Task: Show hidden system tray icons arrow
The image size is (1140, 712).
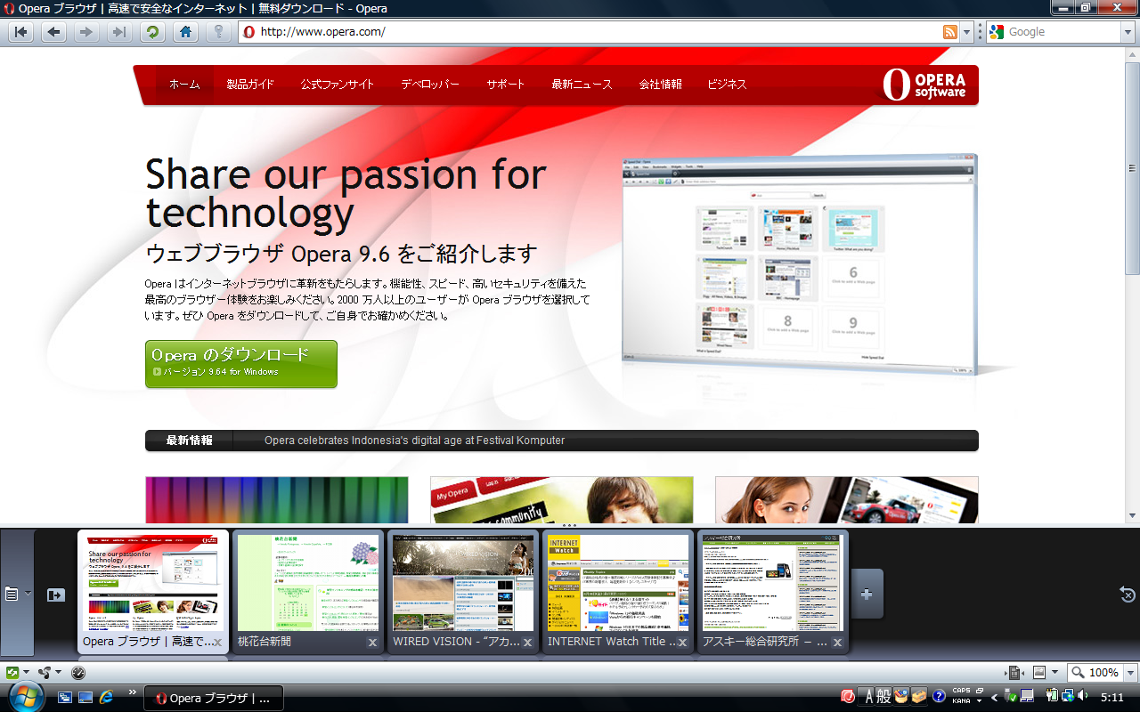Action: tap(994, 697)
